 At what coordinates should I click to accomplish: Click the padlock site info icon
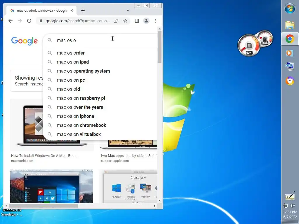(x=41, y=21)
